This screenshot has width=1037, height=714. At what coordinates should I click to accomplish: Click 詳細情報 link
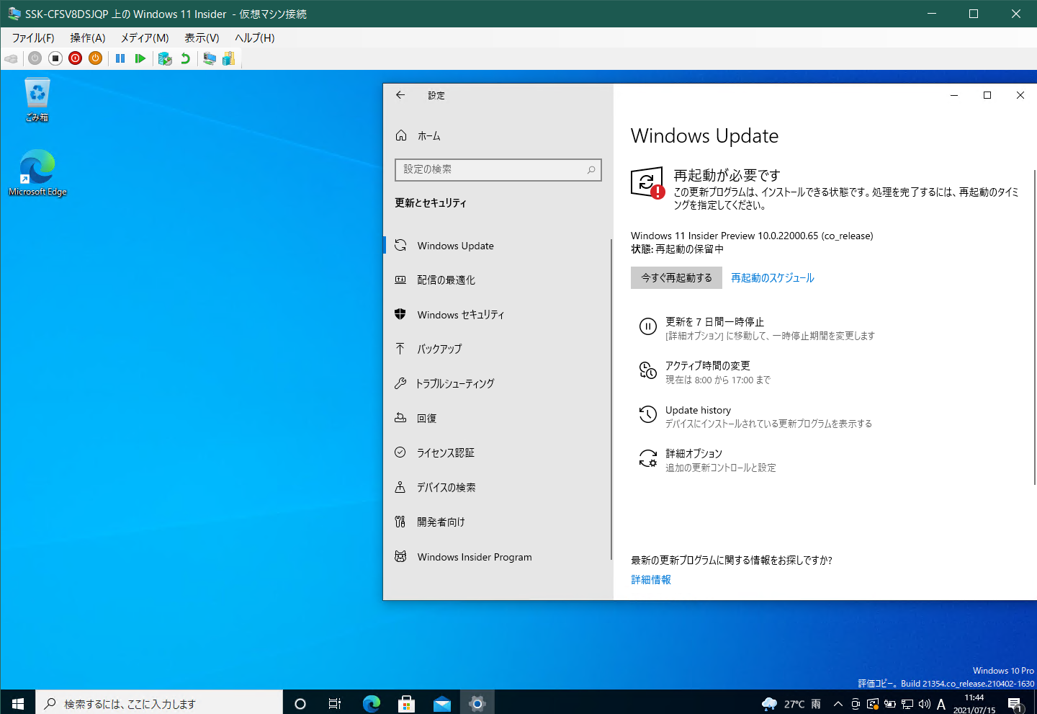pyautogui.click(x=651, y=580)
